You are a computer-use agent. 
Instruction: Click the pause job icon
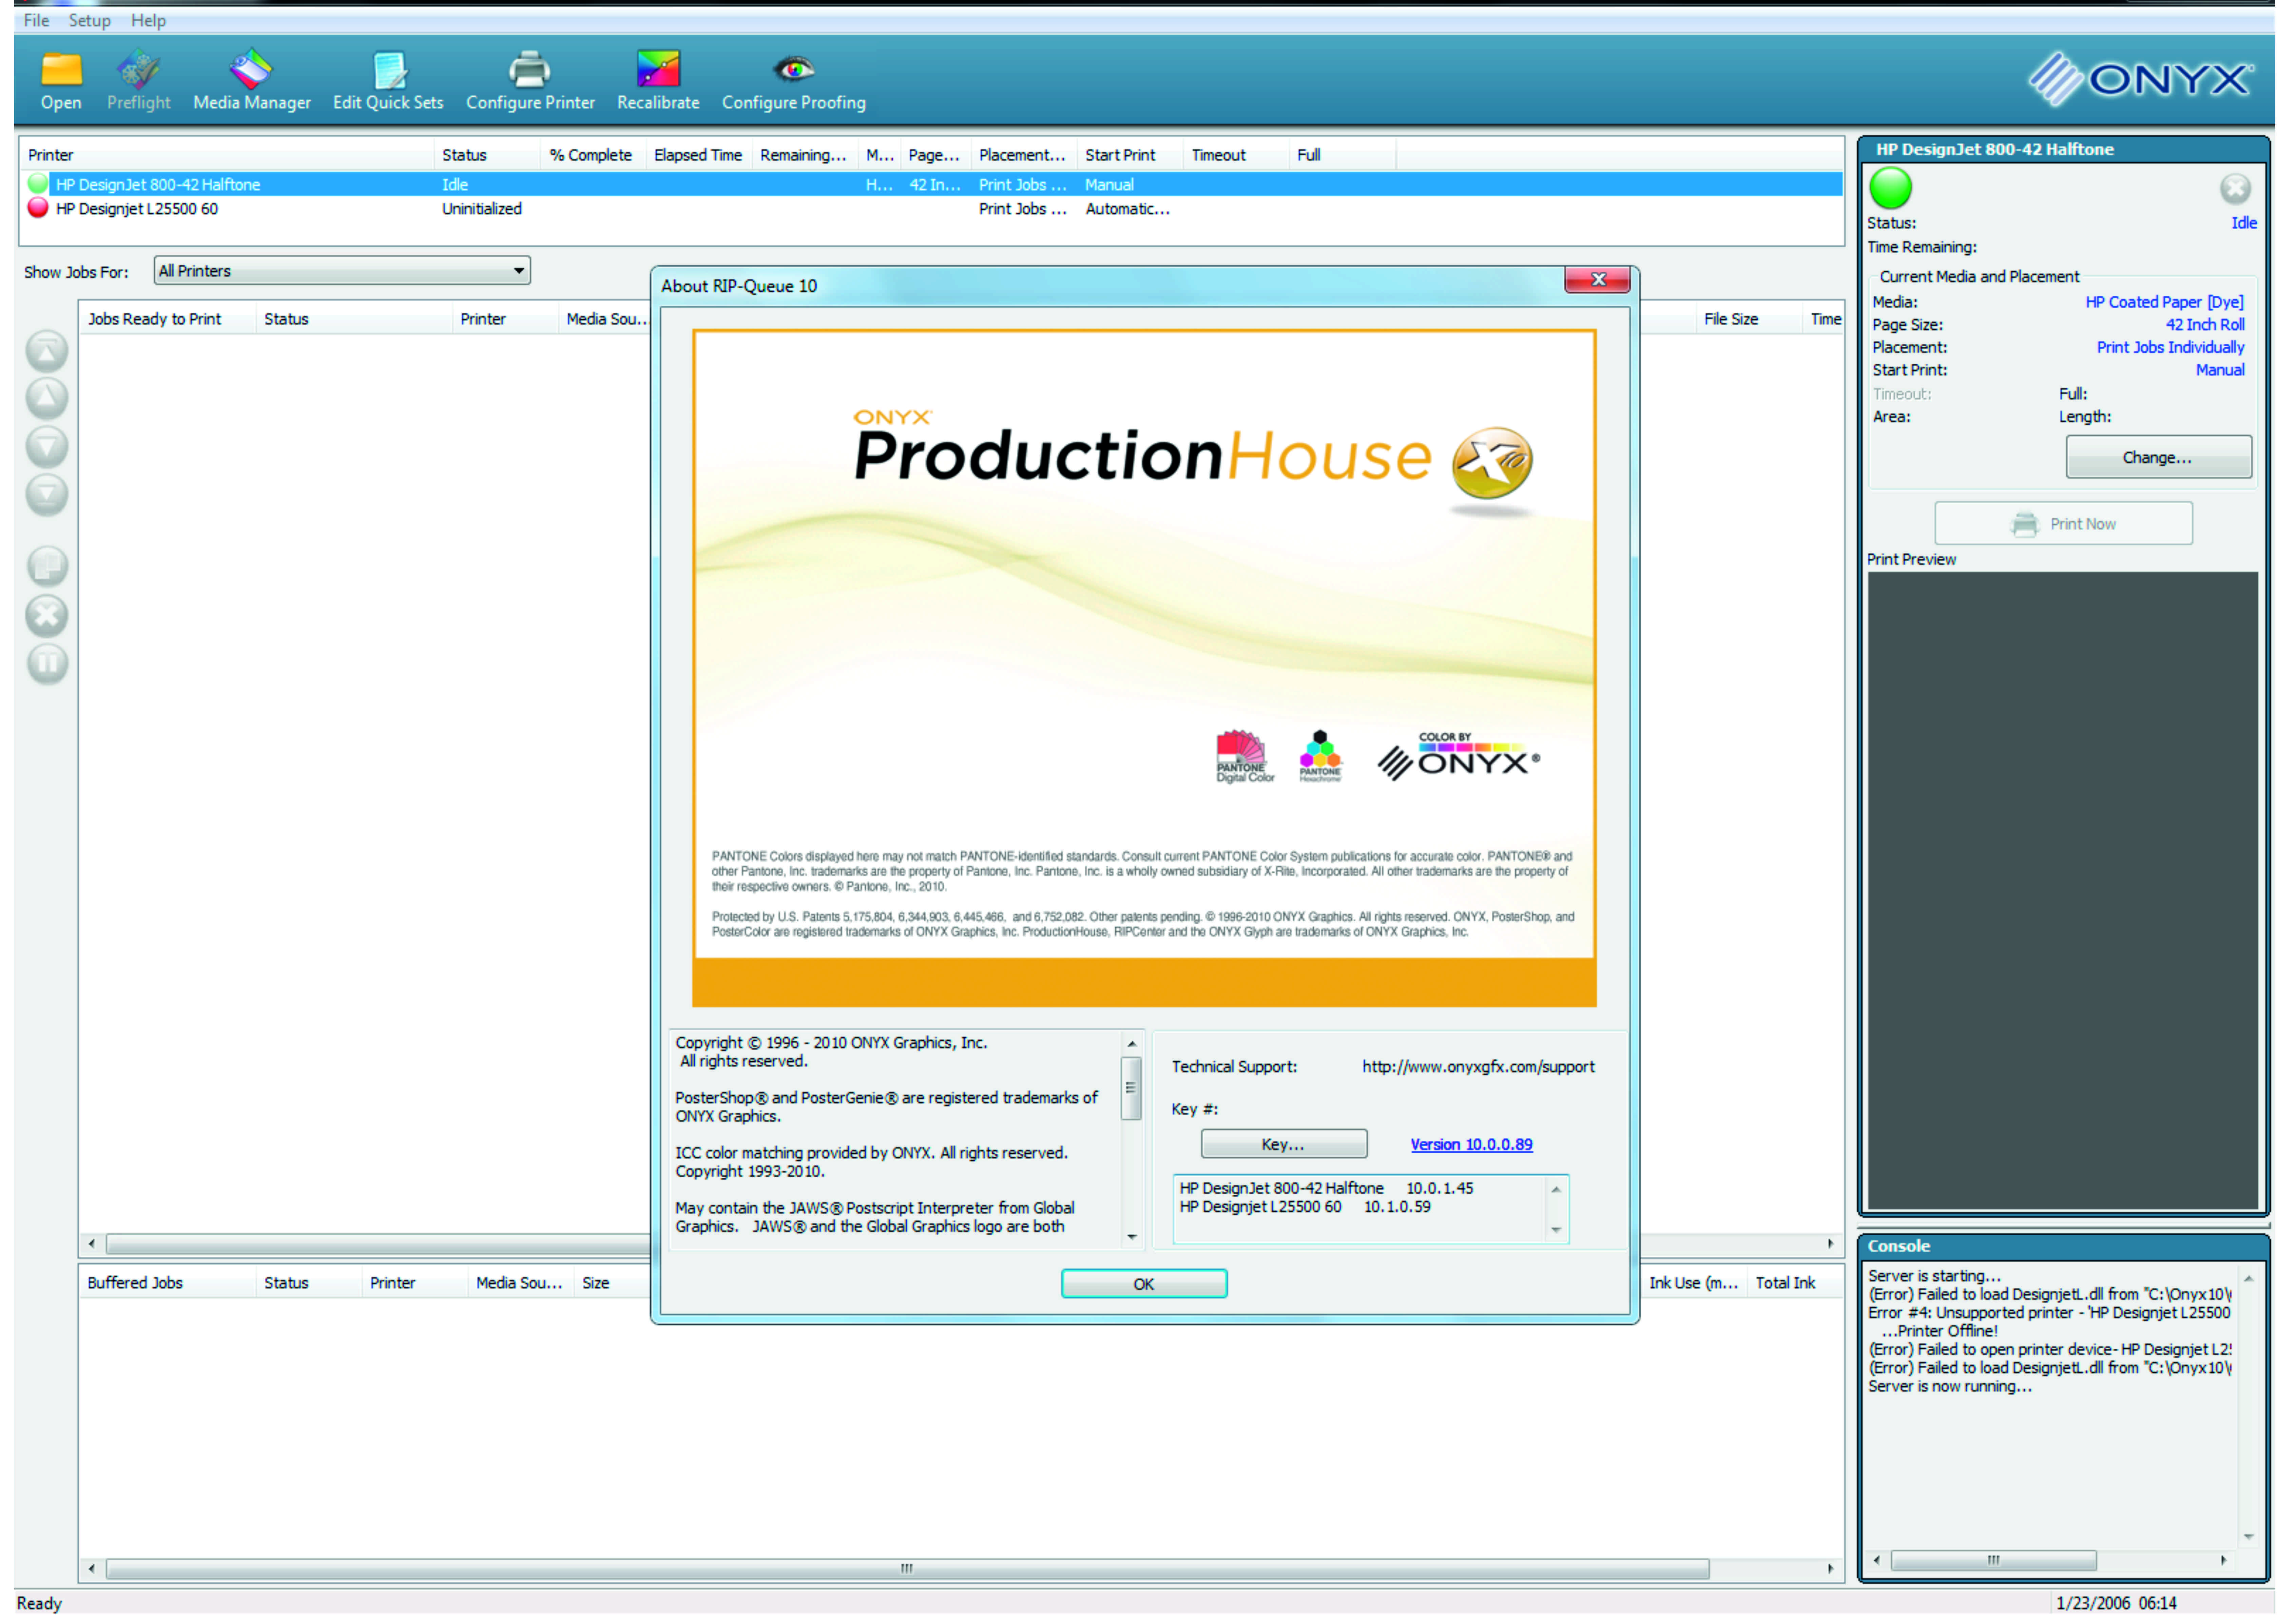(47, 664)
